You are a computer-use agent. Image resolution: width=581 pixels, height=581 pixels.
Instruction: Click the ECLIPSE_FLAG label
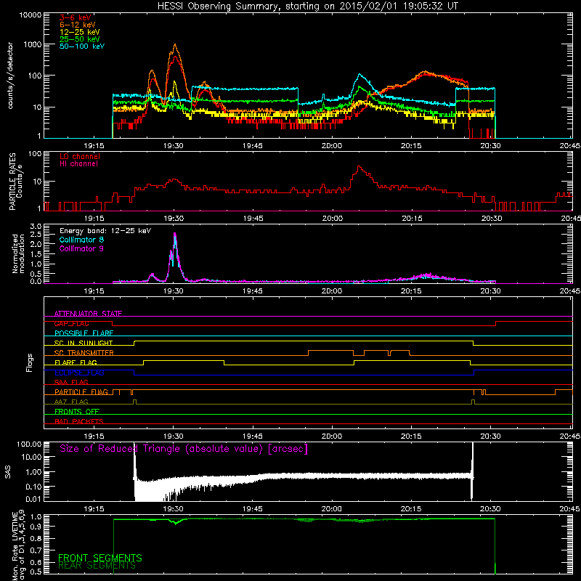pyautogui.click(x=79, y=373)
